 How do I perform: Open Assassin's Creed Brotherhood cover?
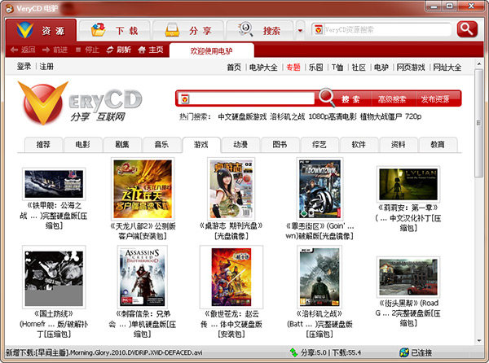tap(142, 277)
